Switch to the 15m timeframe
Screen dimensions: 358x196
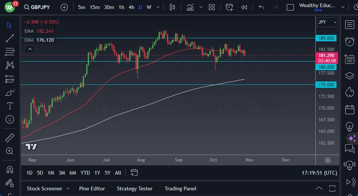pos(95,7)
